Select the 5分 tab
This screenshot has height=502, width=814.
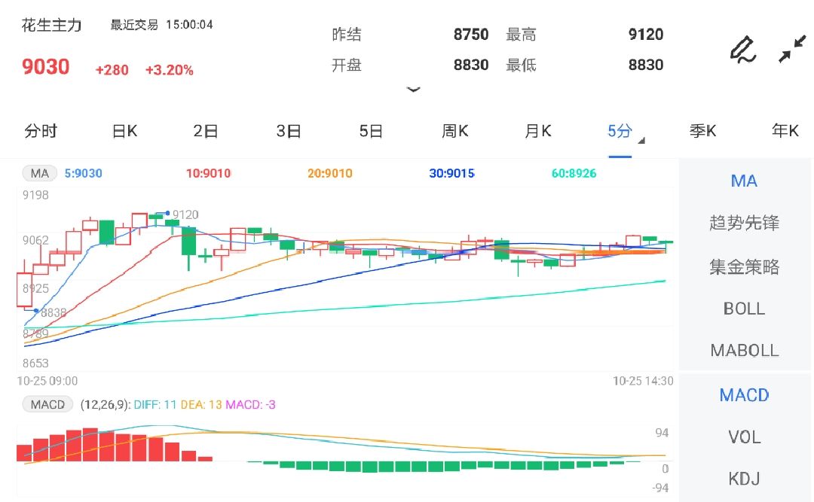coord(620,131)
